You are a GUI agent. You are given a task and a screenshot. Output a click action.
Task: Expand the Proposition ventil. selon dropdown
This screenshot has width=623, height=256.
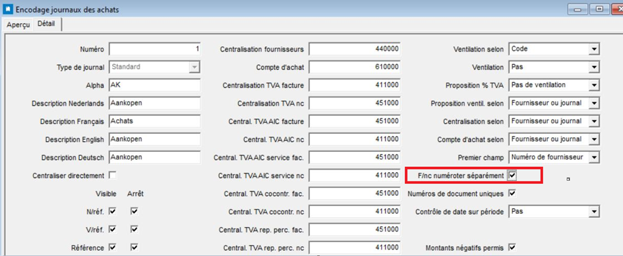pos(593,104)
